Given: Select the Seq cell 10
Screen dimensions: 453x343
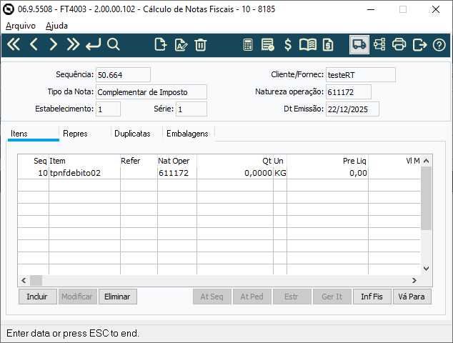Looking at the screenshot, I should tap(33, 173).
